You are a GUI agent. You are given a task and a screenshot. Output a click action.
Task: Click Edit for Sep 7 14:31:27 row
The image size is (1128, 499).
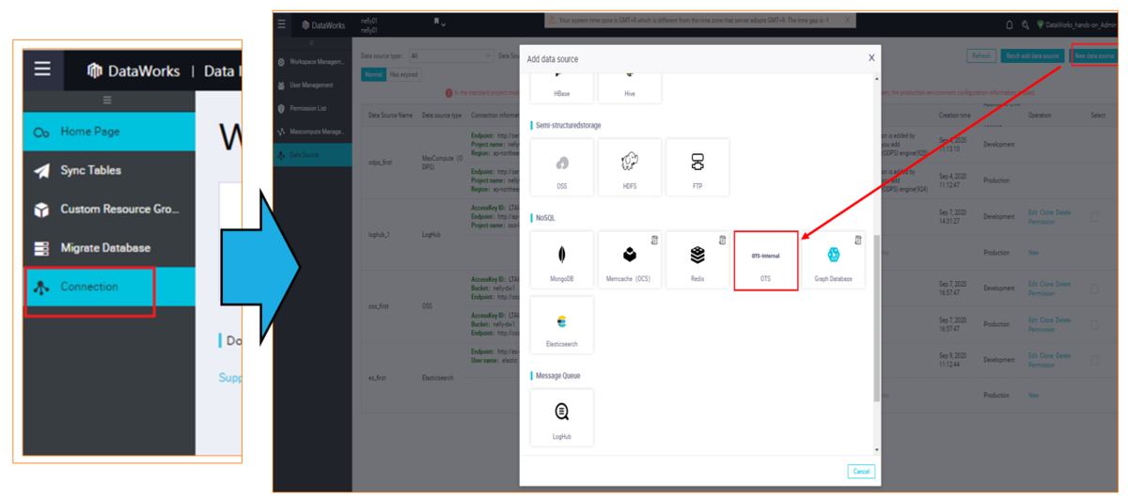pos(1034,213)
